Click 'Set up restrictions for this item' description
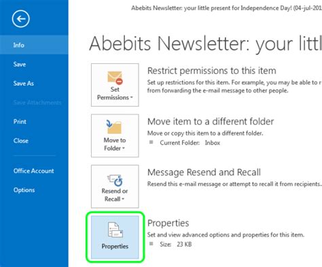The image size is (322, 267). 234,86
